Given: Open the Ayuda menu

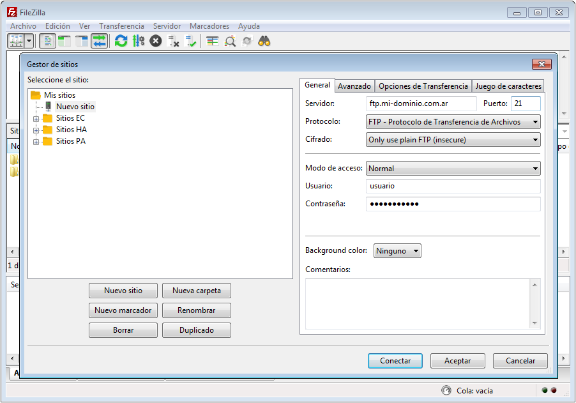Looking at the screenshot, I should point(249,26).
